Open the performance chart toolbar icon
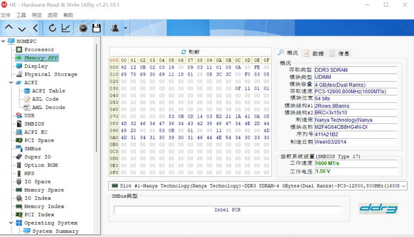Viewport: 414px width, 237px height. coord(65,27)
